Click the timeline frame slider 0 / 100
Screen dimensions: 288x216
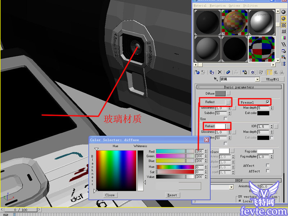21,210
